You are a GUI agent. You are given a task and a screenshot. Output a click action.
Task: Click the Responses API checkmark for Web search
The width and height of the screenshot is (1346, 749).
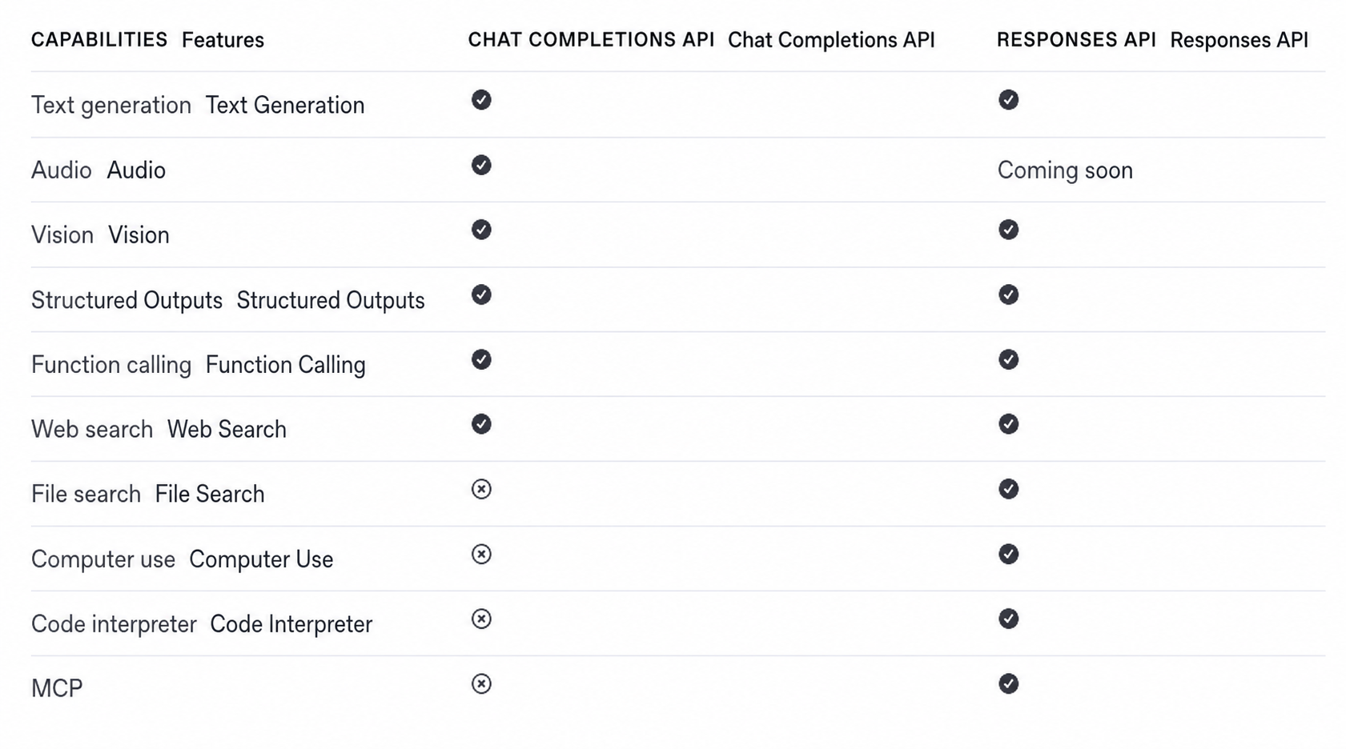pos(1008,424)
